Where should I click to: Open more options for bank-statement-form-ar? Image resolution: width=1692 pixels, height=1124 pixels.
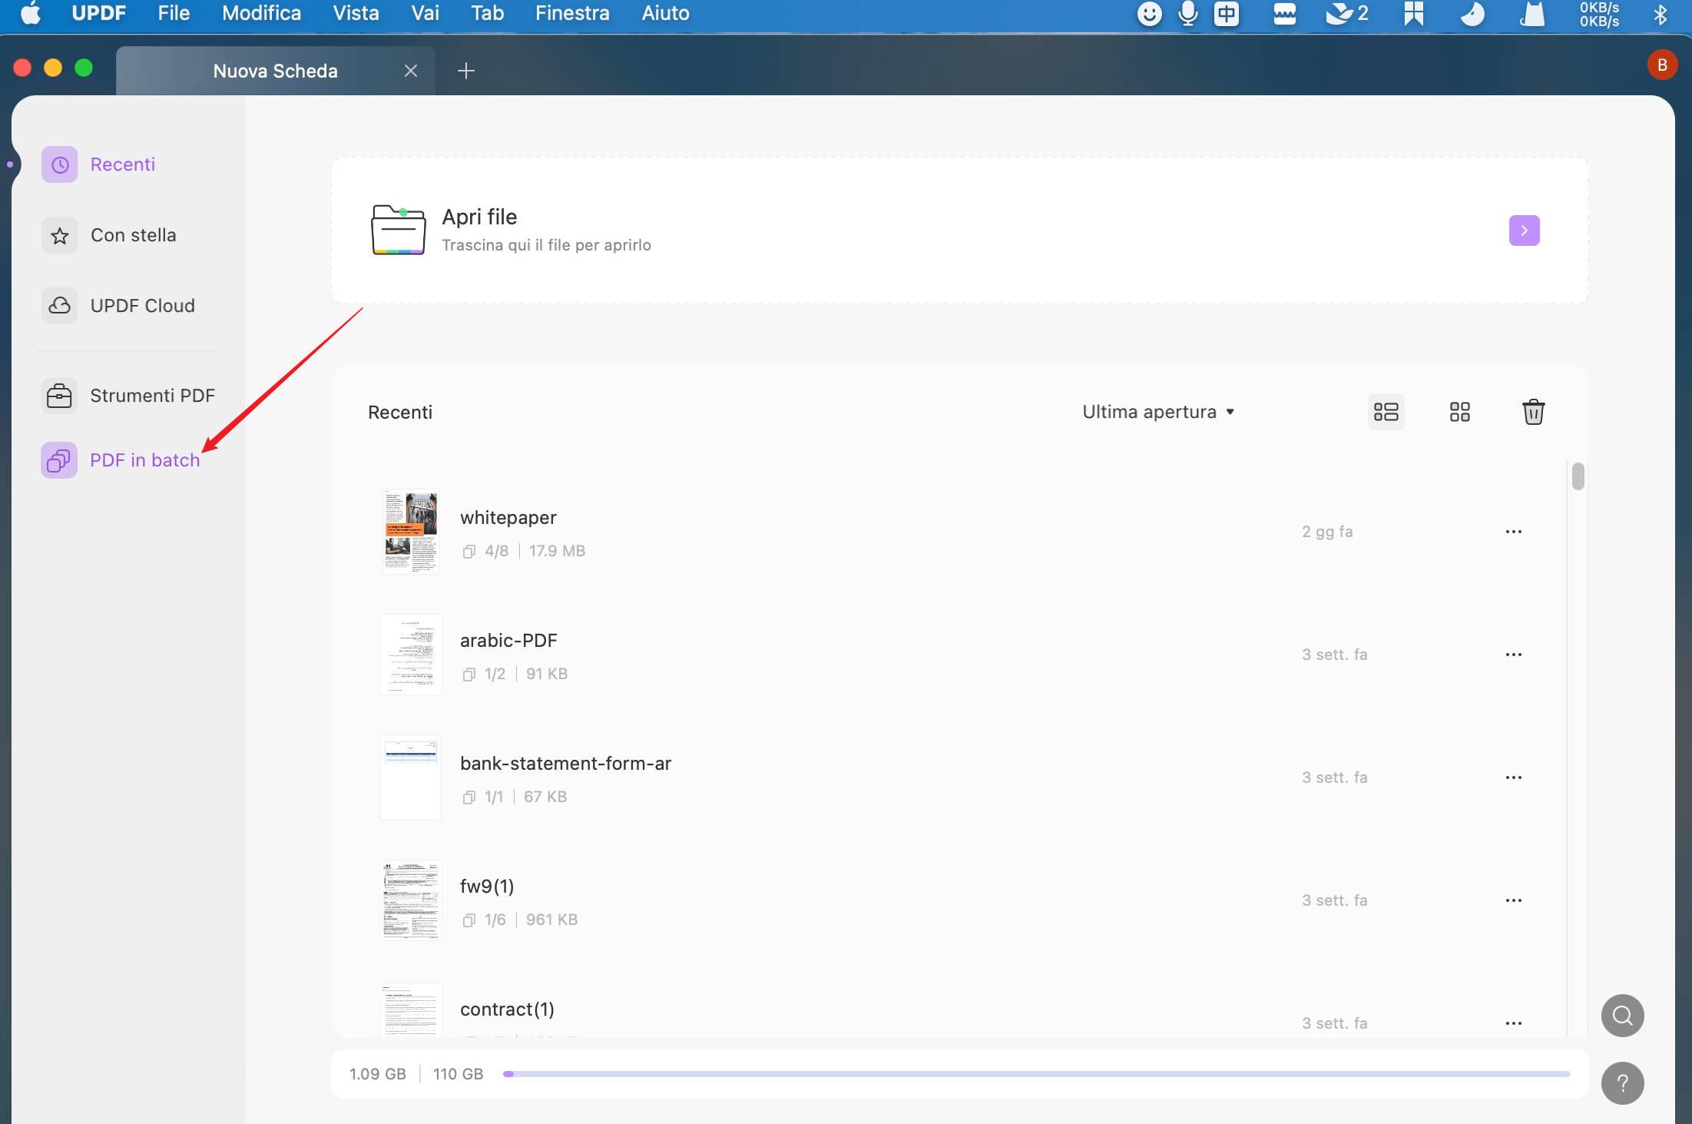pos(1513,778)
